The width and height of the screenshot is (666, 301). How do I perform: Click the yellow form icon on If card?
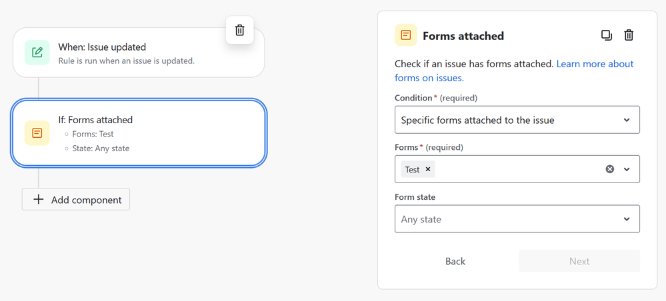coord(37,133)
